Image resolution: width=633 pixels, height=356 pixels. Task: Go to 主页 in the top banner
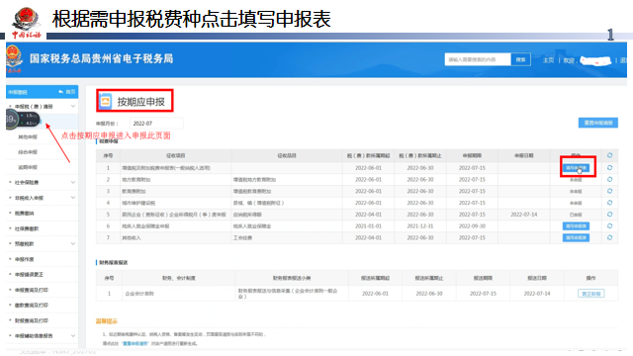pyautogui.click(x=548, y=60)
